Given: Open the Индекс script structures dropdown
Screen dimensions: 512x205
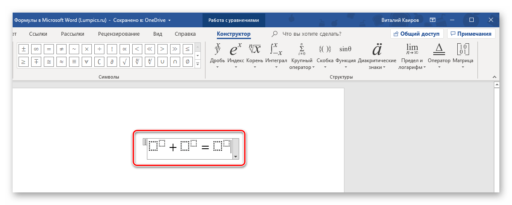Looking at the screenshot, I should tap(236, 55).
